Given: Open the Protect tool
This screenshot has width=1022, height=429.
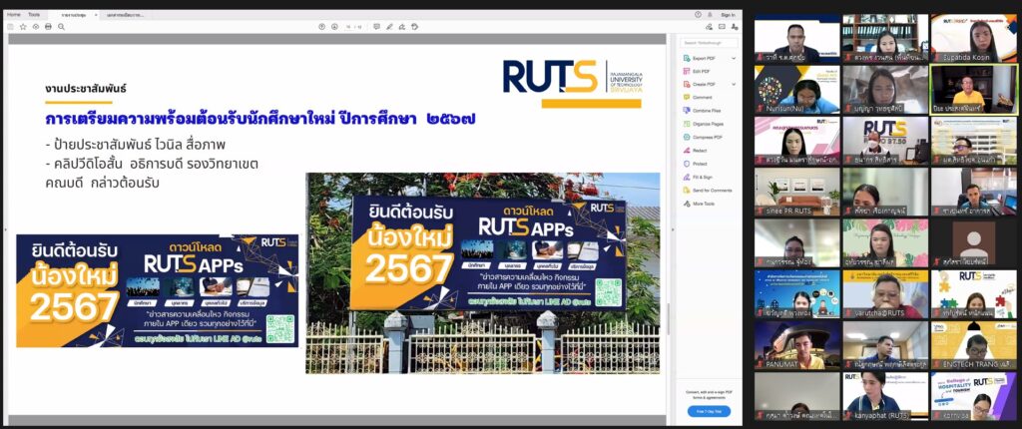Looking at the screenshot, I should coord(695,164).
